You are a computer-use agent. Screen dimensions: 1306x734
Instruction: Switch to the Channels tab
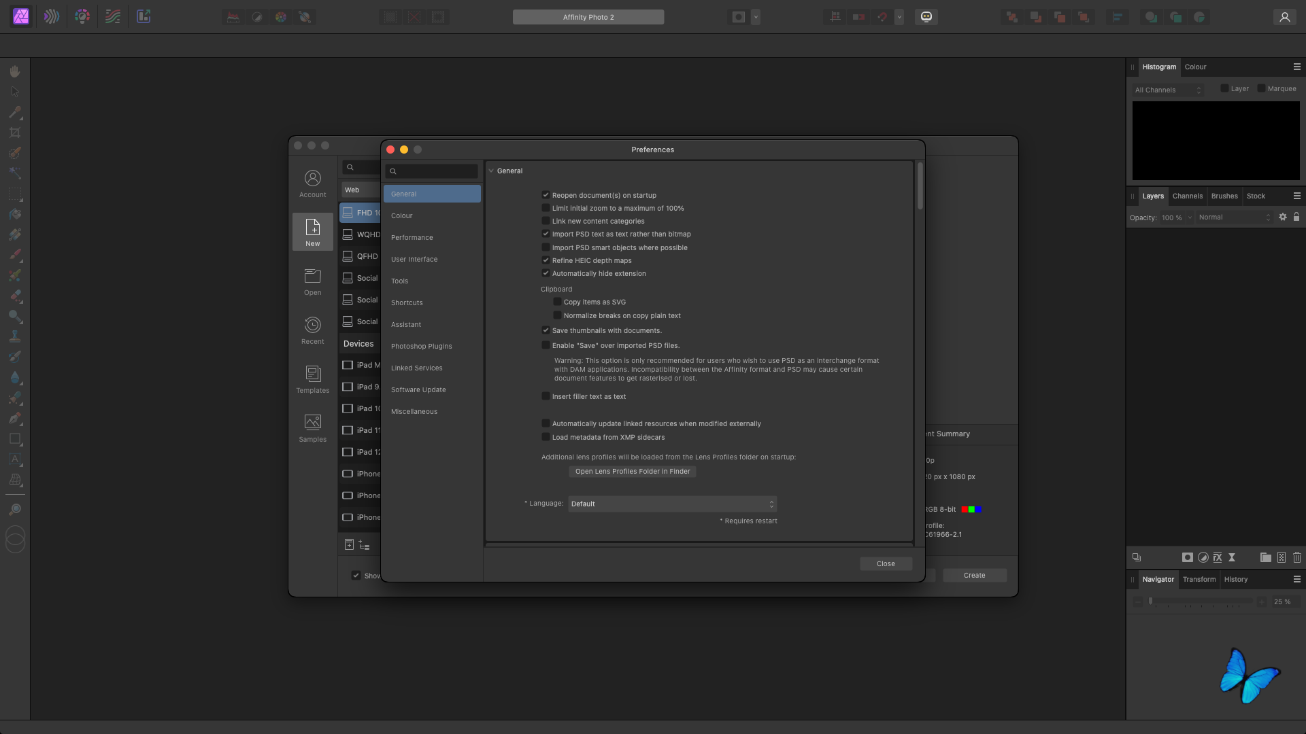click(x=1187, y=196)
